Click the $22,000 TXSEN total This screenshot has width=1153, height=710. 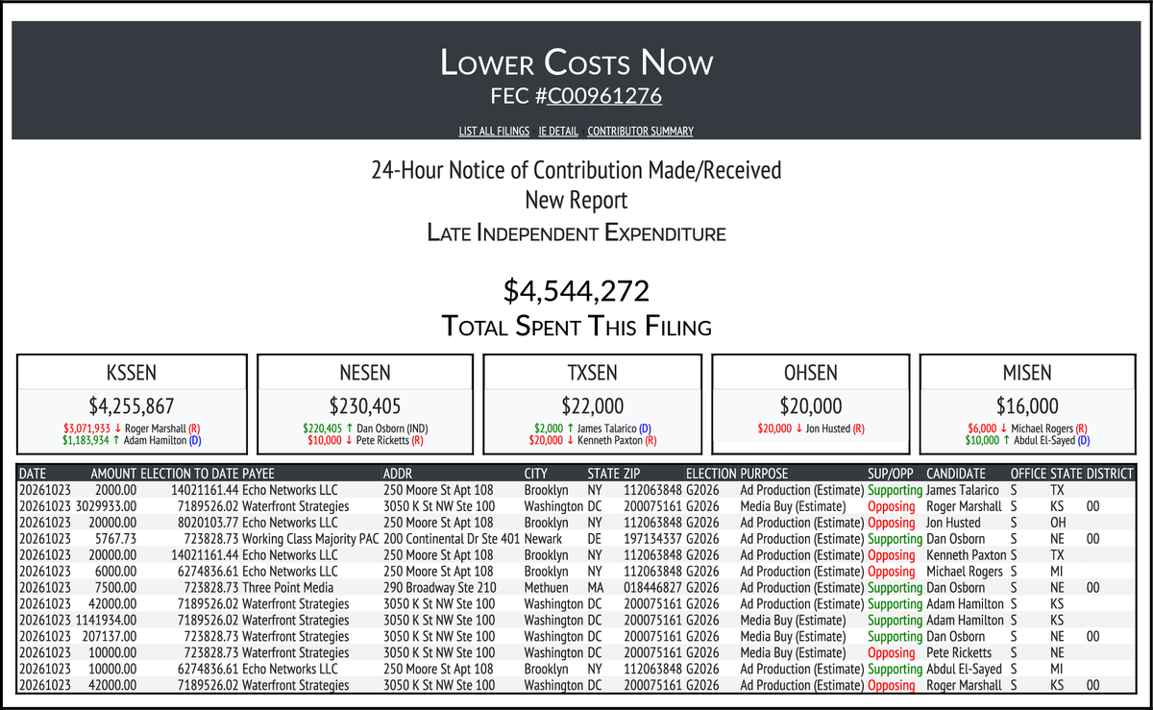click(592, 405)
